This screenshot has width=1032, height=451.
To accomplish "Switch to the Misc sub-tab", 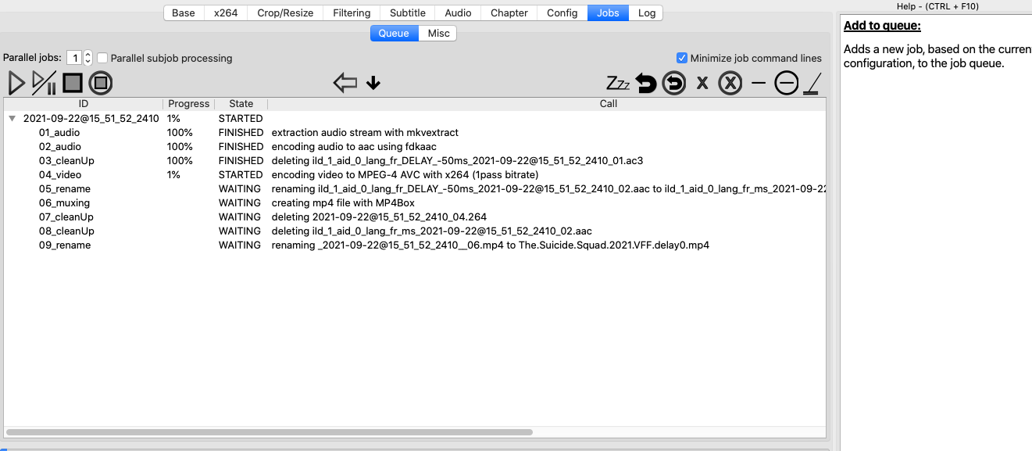I will pyautogui.click(x=438, y=34).
